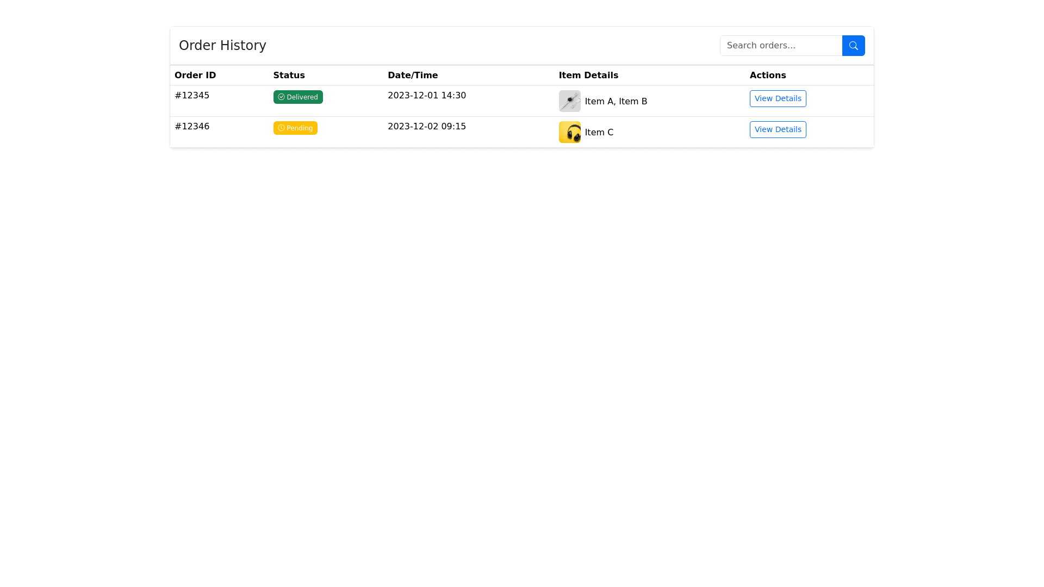This screenshot has width=1044, height=587.
Task: Click the Item C label text
Action: tap(599, 133)
